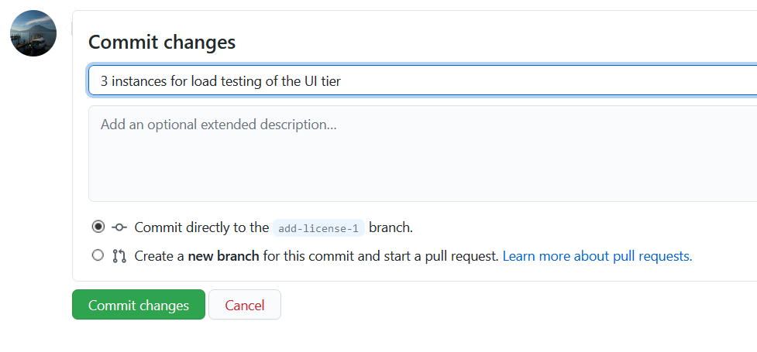The image size is (757, 352).
Task: Click the Commit changes heading
Action: click(x=162, y=43)
